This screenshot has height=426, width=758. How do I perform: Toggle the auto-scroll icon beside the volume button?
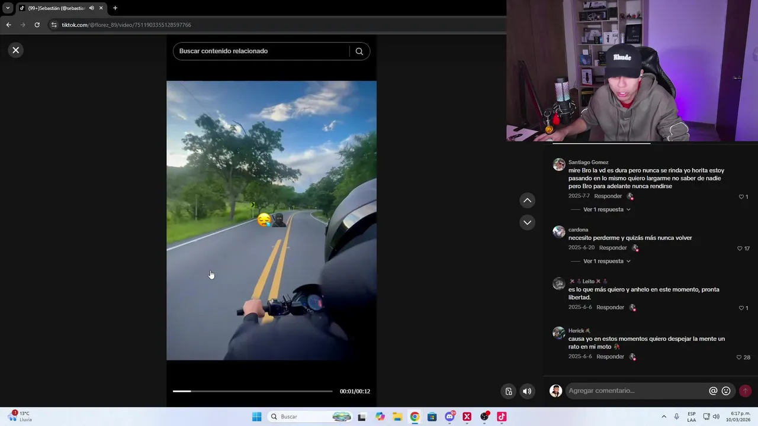pyautogui.click(x=509, y=391)
